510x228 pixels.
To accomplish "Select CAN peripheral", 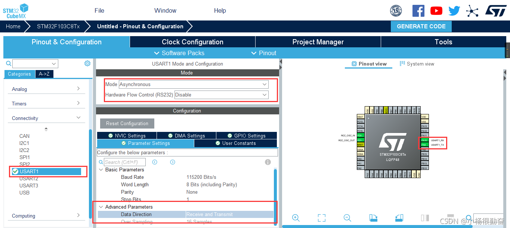I will (24, 136).
